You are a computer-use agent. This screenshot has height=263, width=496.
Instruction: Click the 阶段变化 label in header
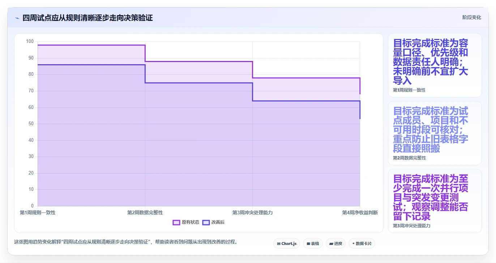point(471,17)
